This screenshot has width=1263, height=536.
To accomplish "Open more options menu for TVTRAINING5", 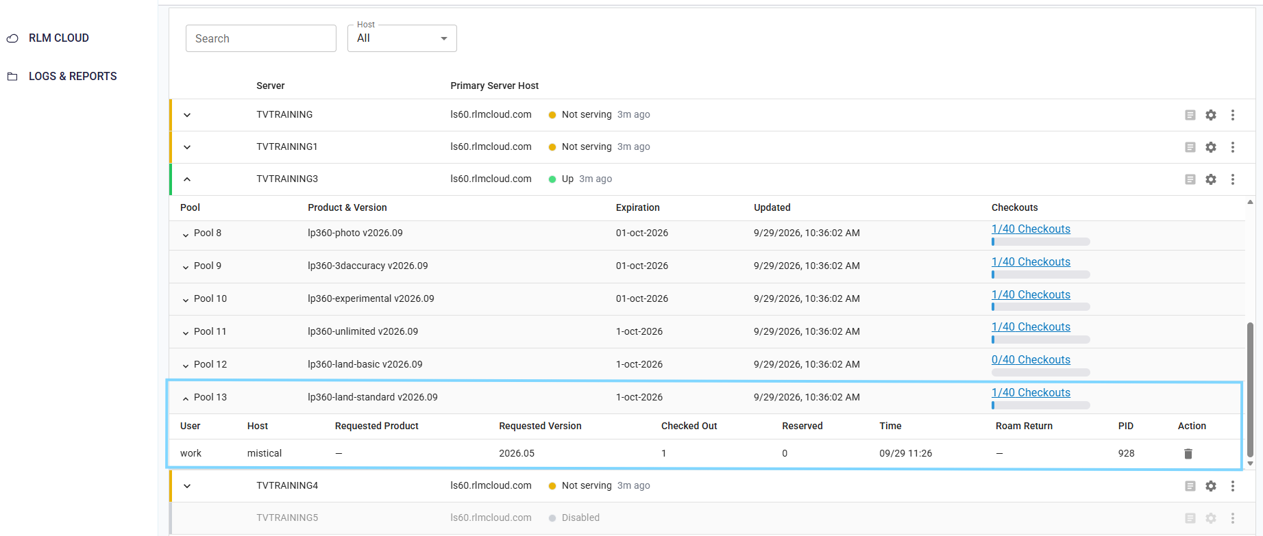I will click(x=1232, y=518).
